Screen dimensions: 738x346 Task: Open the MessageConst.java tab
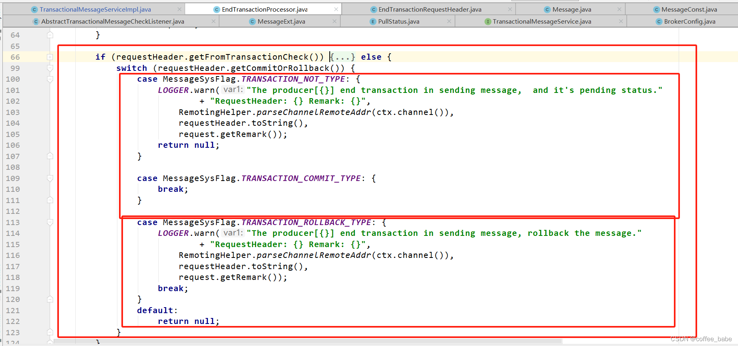(689, 9)
